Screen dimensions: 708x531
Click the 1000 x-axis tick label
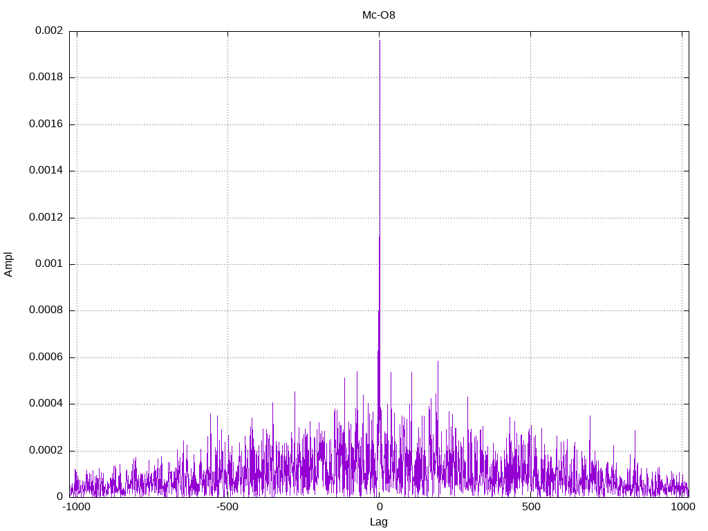(682, 507)
